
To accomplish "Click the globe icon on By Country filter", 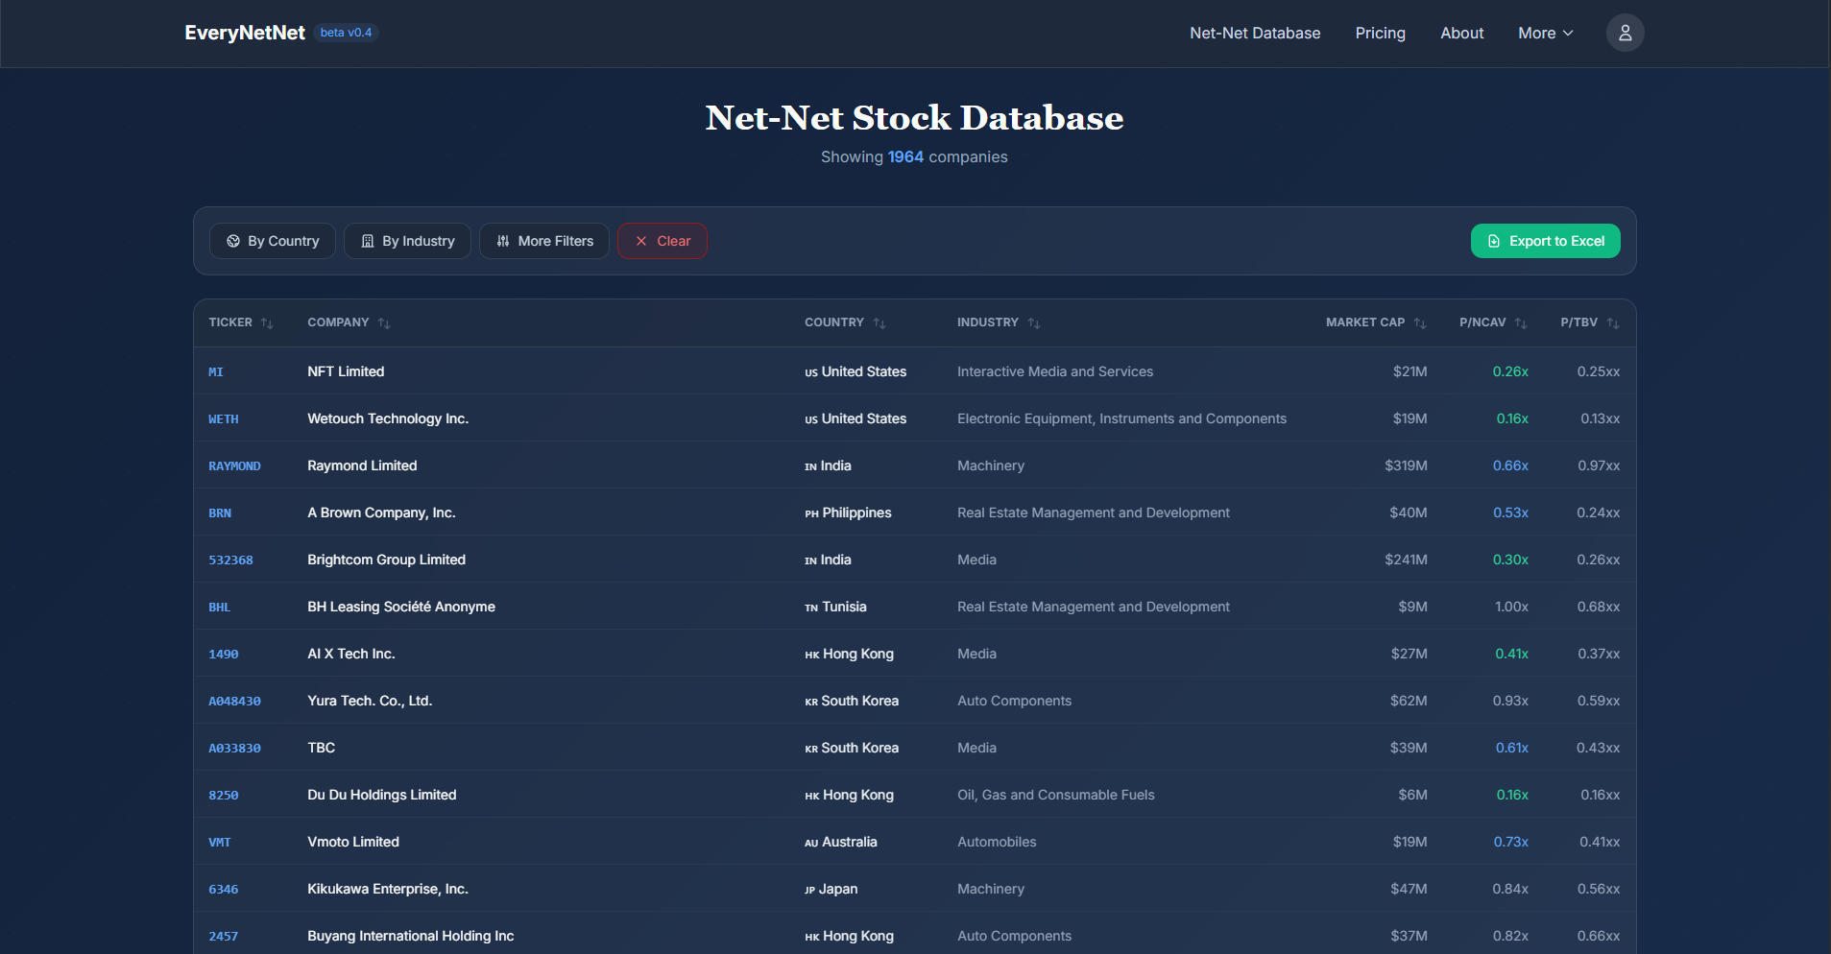I will (232, 241).
